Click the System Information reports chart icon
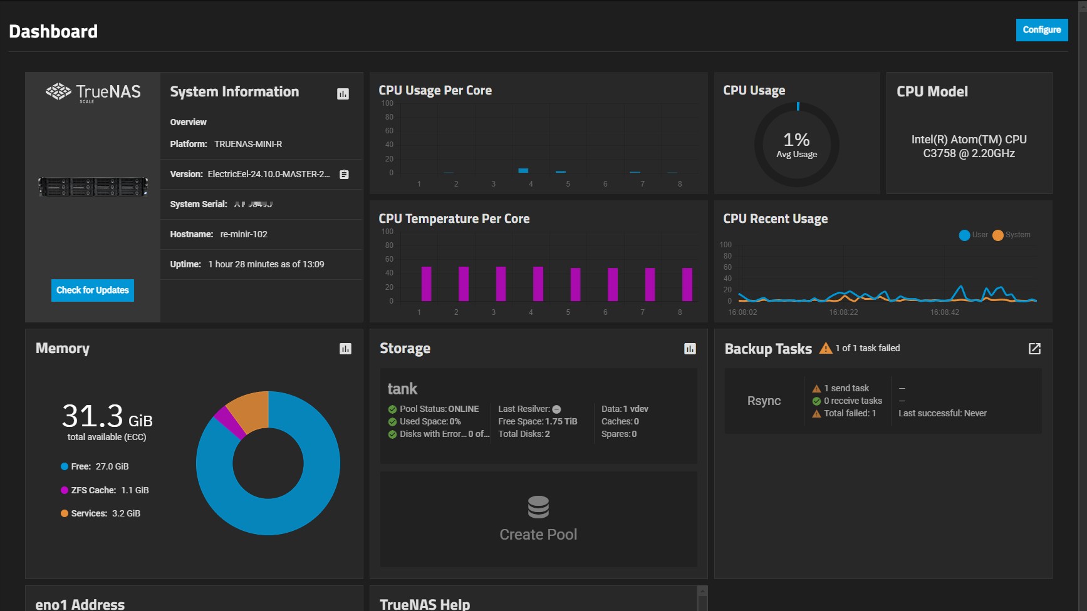 pyautogui.click(x=343, y=93)
